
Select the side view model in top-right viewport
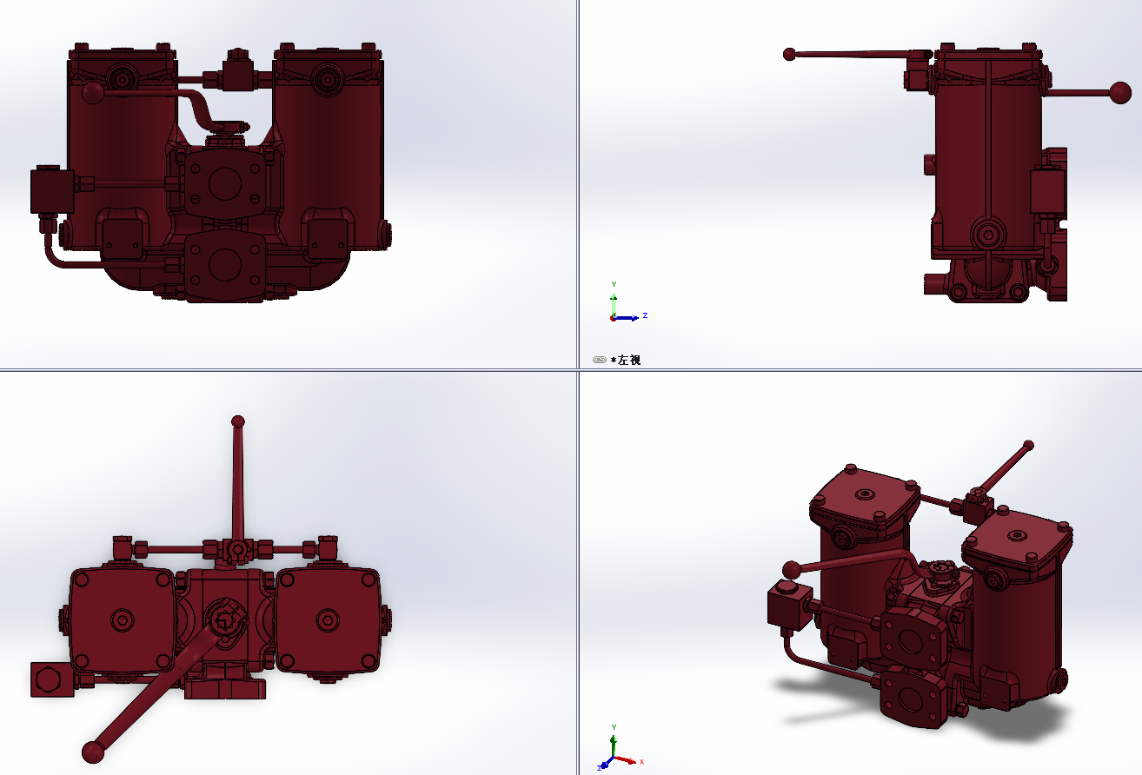point(958,172)
